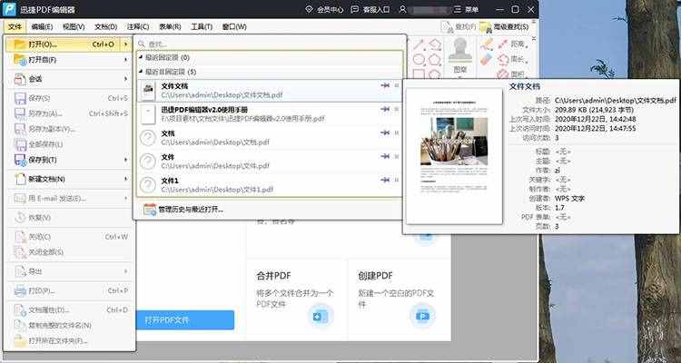Choose 打印(P)... in the File menu

69,290
